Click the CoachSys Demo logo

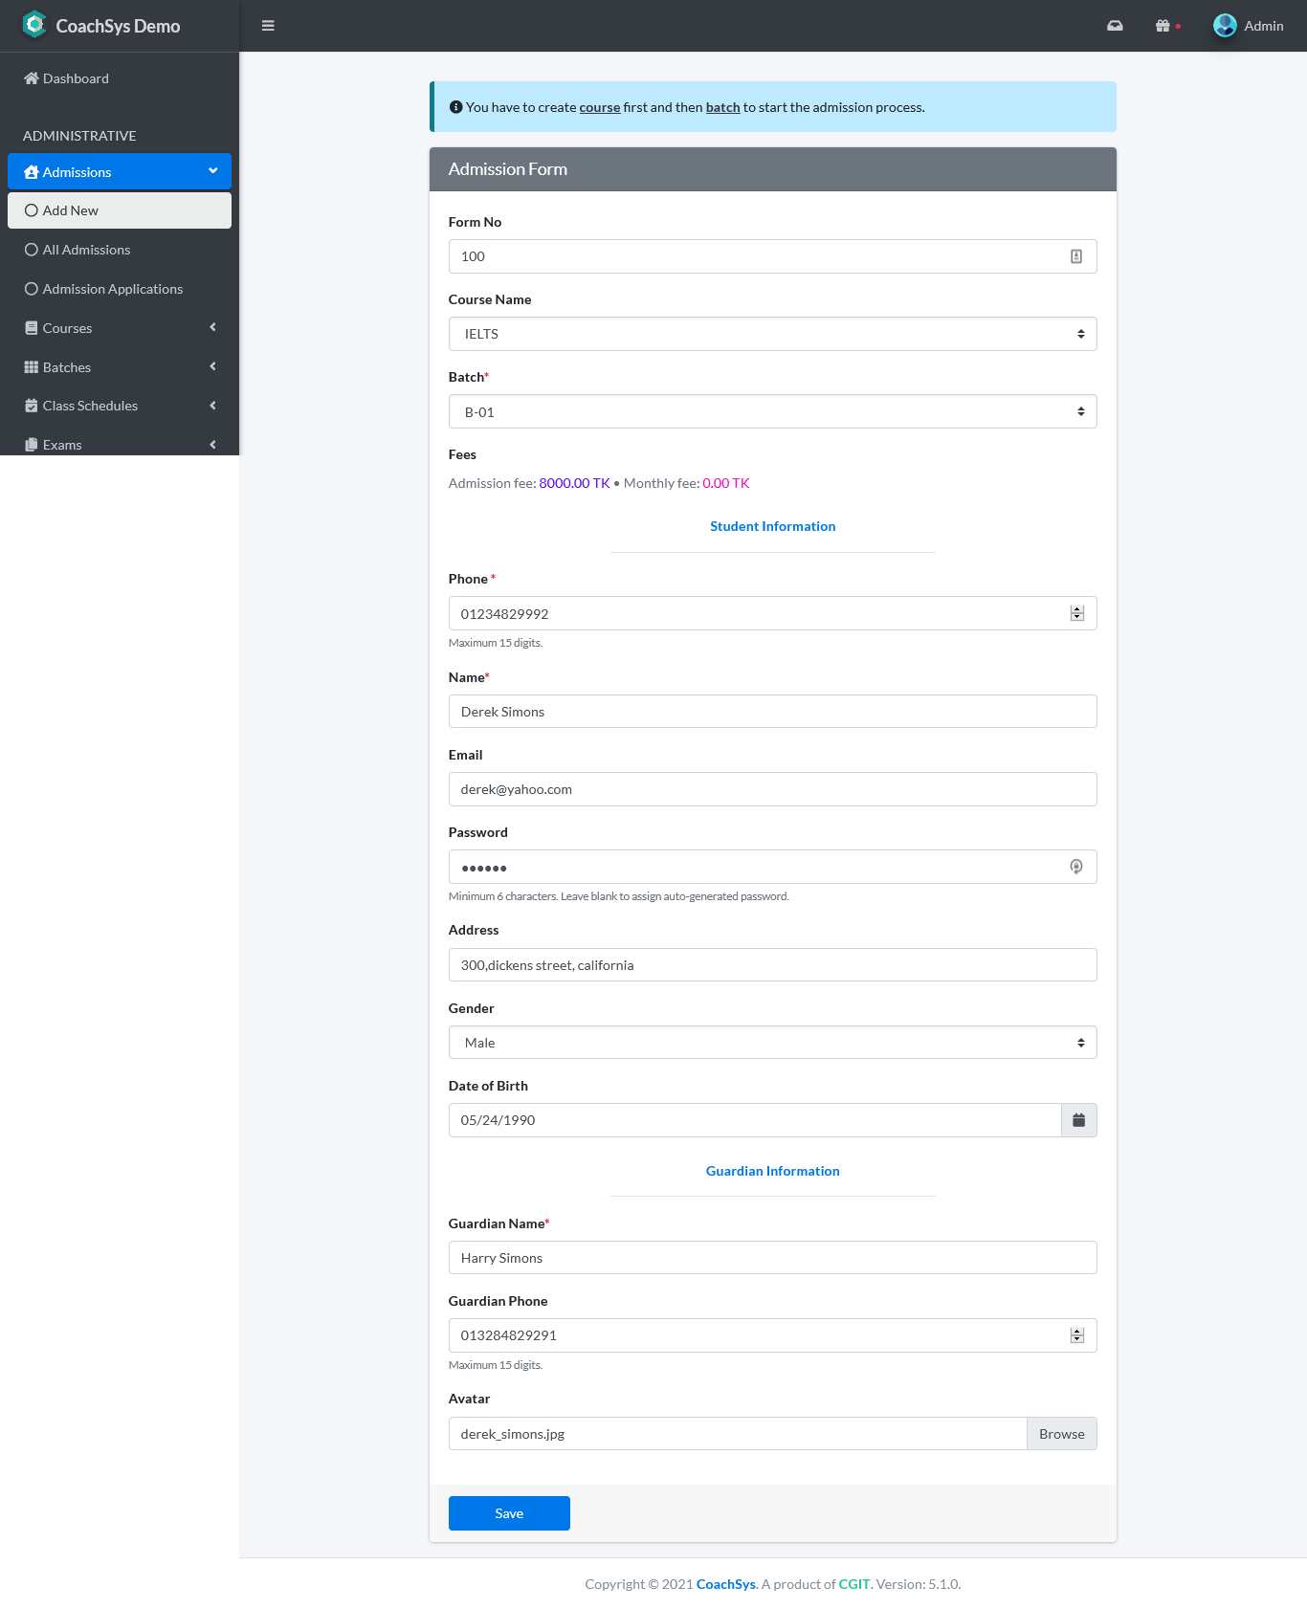101,26
